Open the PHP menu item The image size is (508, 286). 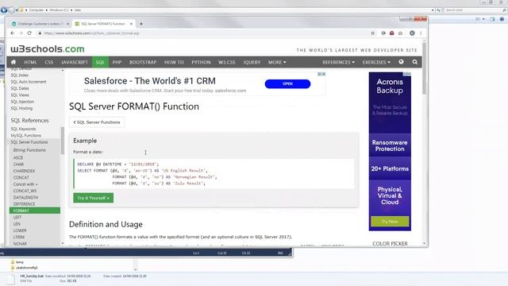coord(117,62)
